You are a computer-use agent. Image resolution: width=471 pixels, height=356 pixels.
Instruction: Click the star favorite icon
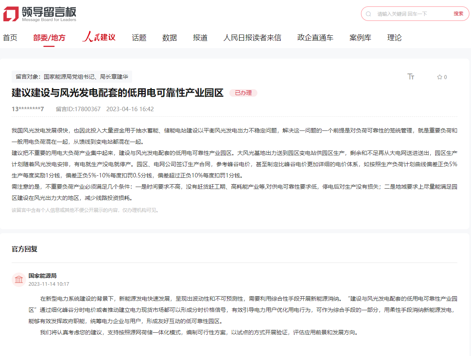pos(439,77)
